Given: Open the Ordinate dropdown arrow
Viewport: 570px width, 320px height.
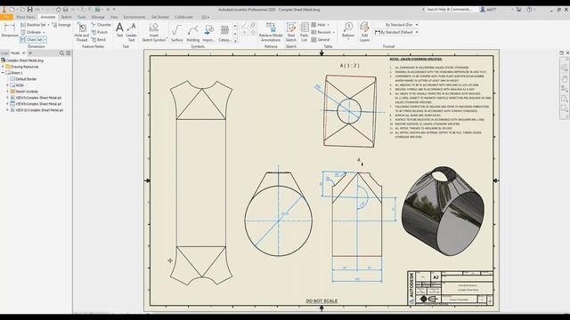Looking at the screenshot, I should 44,32.
